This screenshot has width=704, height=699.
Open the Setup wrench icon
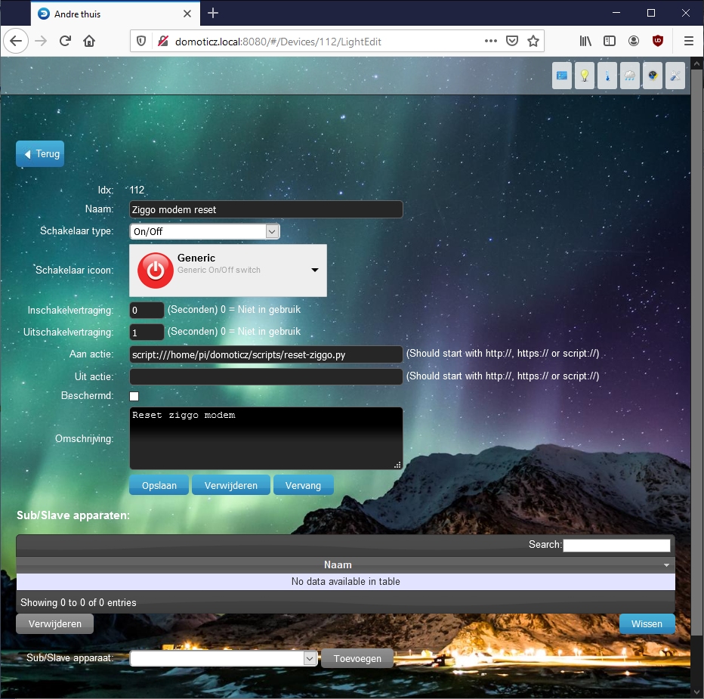click(x=675, y=76)
